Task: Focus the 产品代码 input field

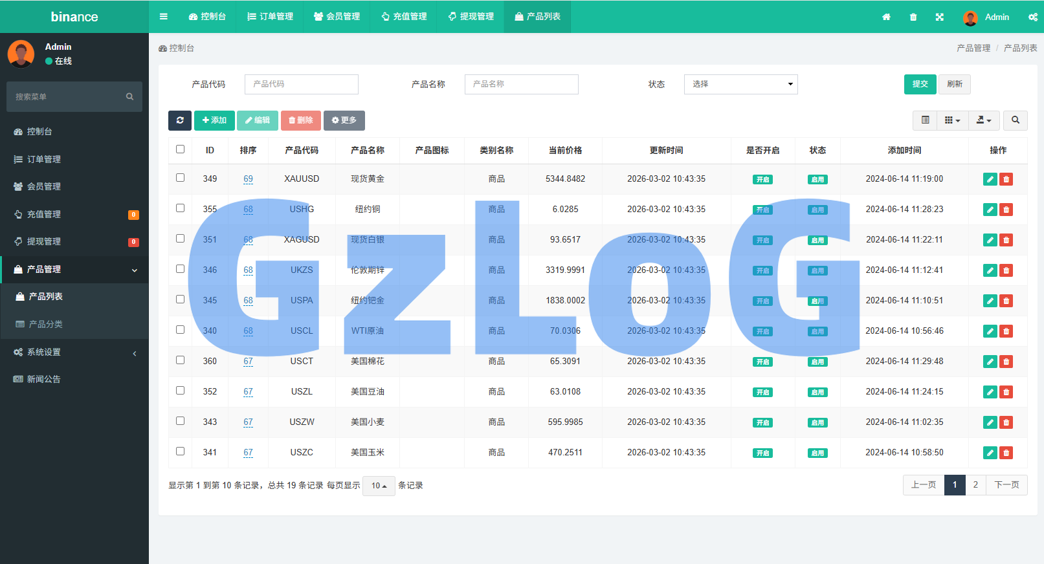Action: [x=302, y=84]
